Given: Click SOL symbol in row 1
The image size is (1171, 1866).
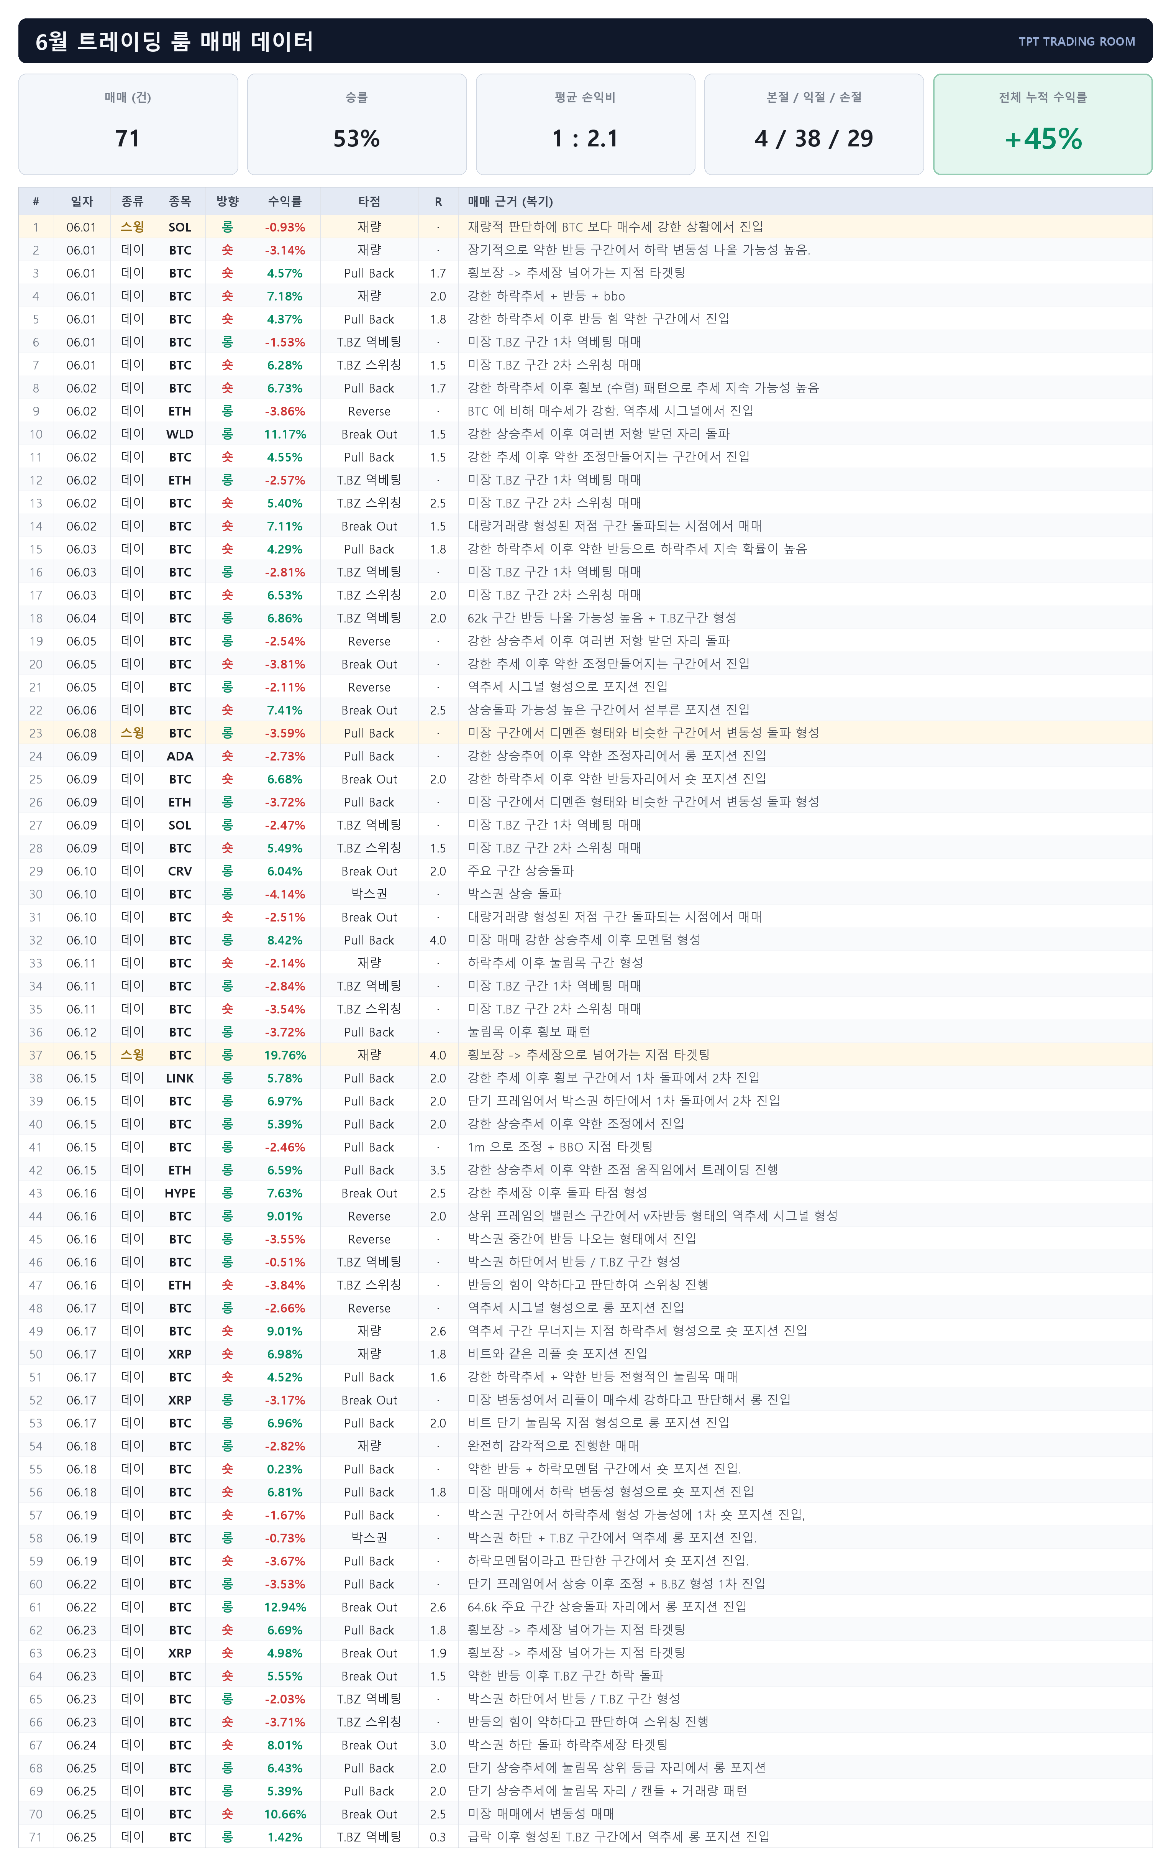Looking at the screenshot, I should [180, 227].
